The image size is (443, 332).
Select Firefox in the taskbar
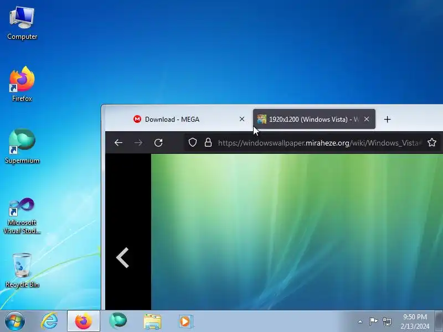point(84,321)
